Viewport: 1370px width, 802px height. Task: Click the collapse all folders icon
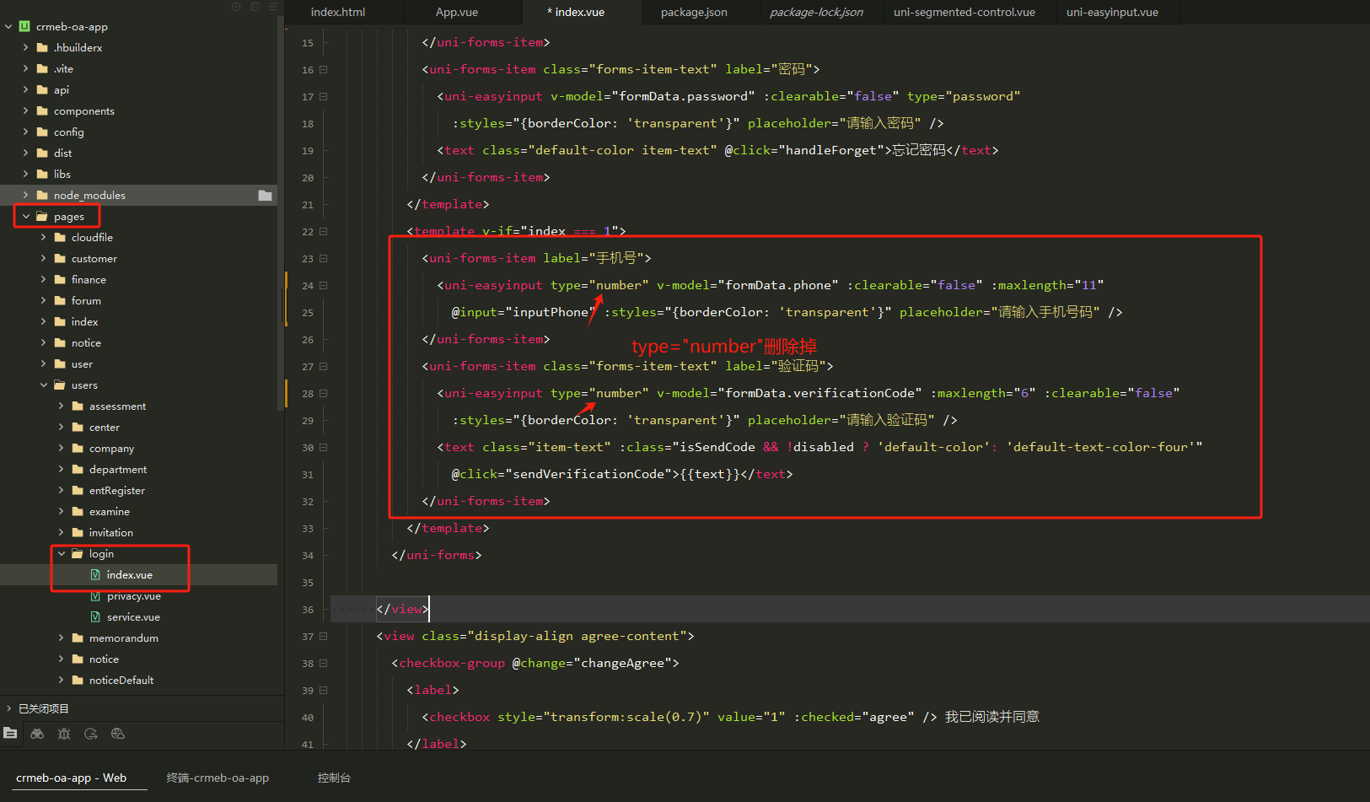255,7
